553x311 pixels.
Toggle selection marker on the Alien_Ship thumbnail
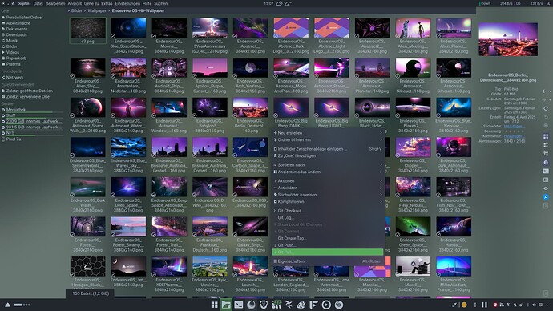click(72, 76)
